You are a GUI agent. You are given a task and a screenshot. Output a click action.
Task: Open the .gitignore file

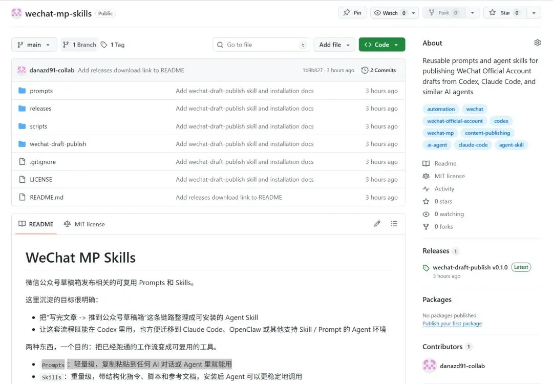42,161
